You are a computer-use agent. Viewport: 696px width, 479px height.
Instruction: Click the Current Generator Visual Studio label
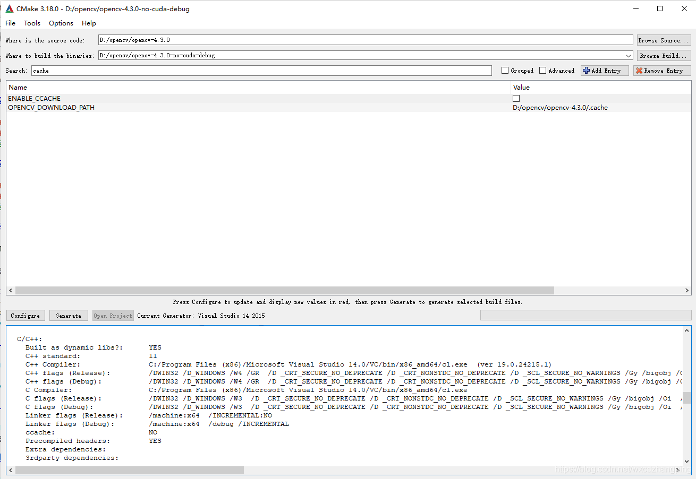point(201,316)
